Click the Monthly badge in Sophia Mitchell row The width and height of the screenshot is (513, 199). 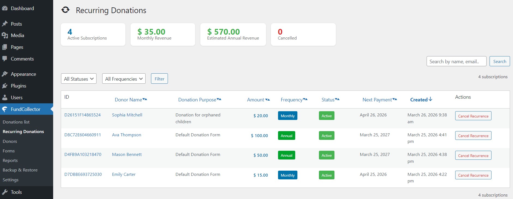tap(288, 116)
